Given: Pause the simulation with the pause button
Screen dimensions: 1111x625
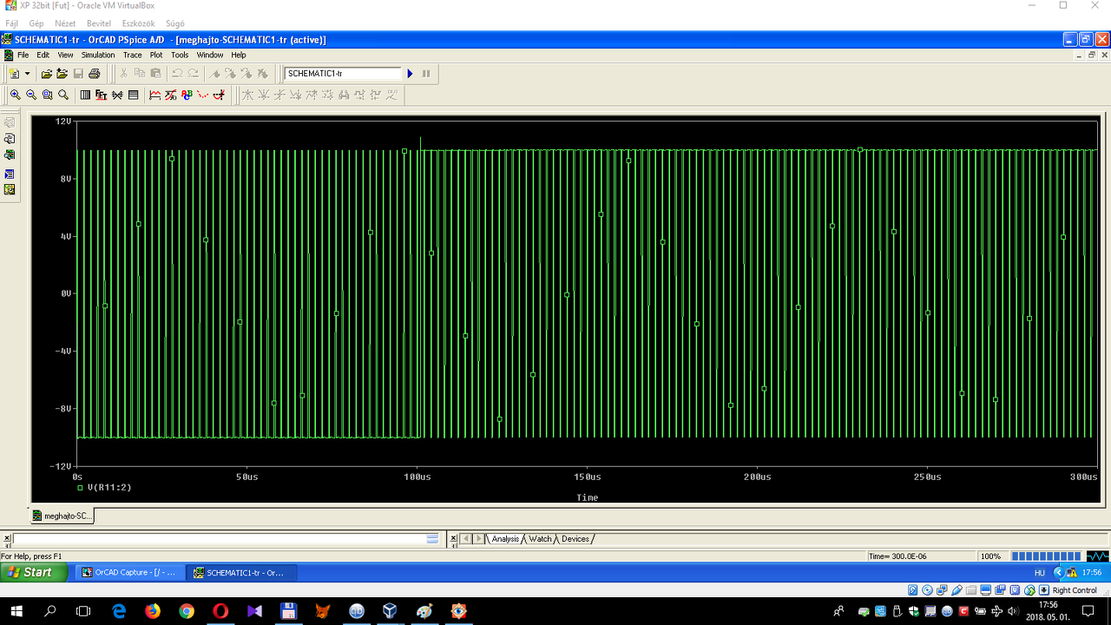Looking at the screenshot, I should pyautogui.click(x=426, y=74).
